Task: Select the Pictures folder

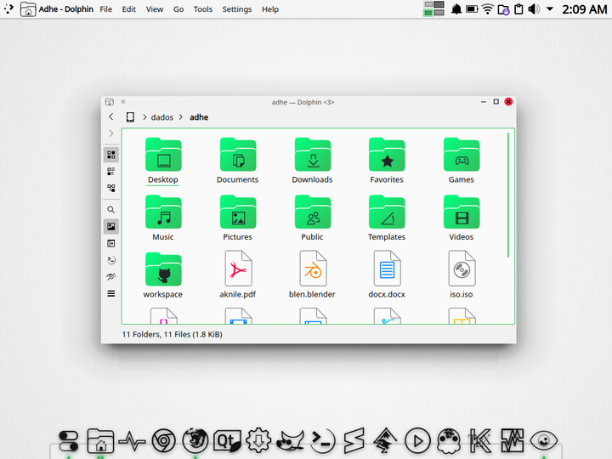Action: (x=238, y=218)
